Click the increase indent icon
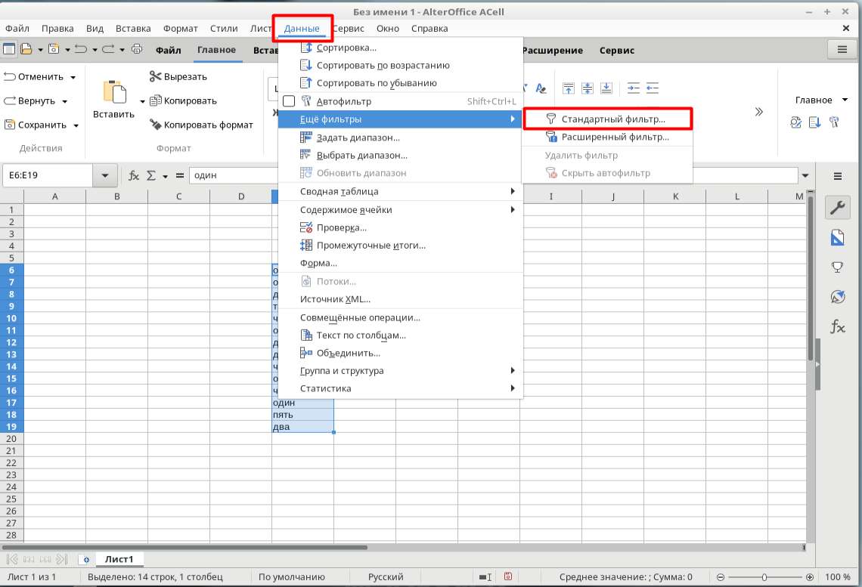The height and width of the screenshot is (587, 862). (634, 88)
